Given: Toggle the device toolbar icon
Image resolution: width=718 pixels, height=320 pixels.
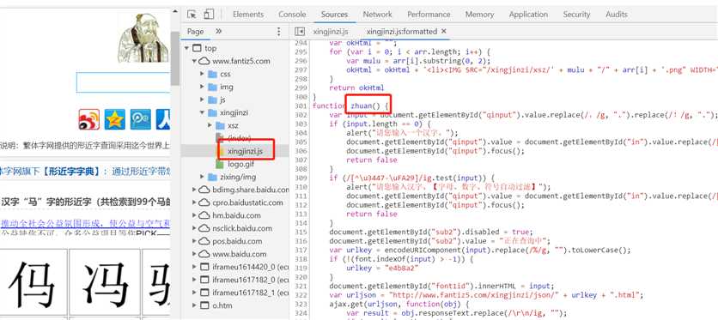Looking at the screenshot, I should [209, 15].
